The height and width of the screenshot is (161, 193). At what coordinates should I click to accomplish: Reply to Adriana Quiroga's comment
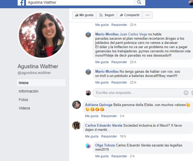[x=109, y=116]
